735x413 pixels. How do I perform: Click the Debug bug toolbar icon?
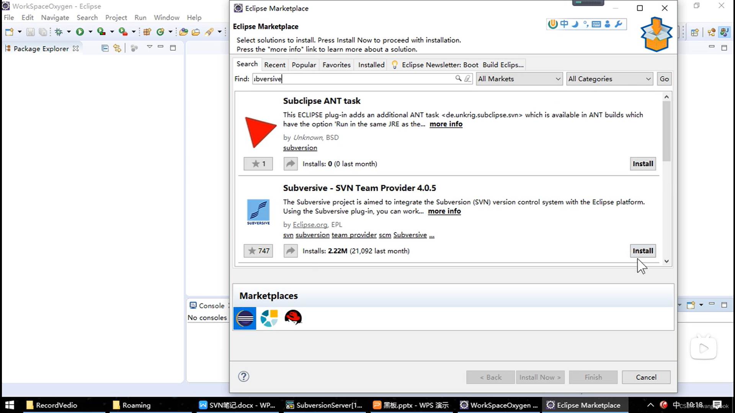pyautogui.click(x=59, y=32)
